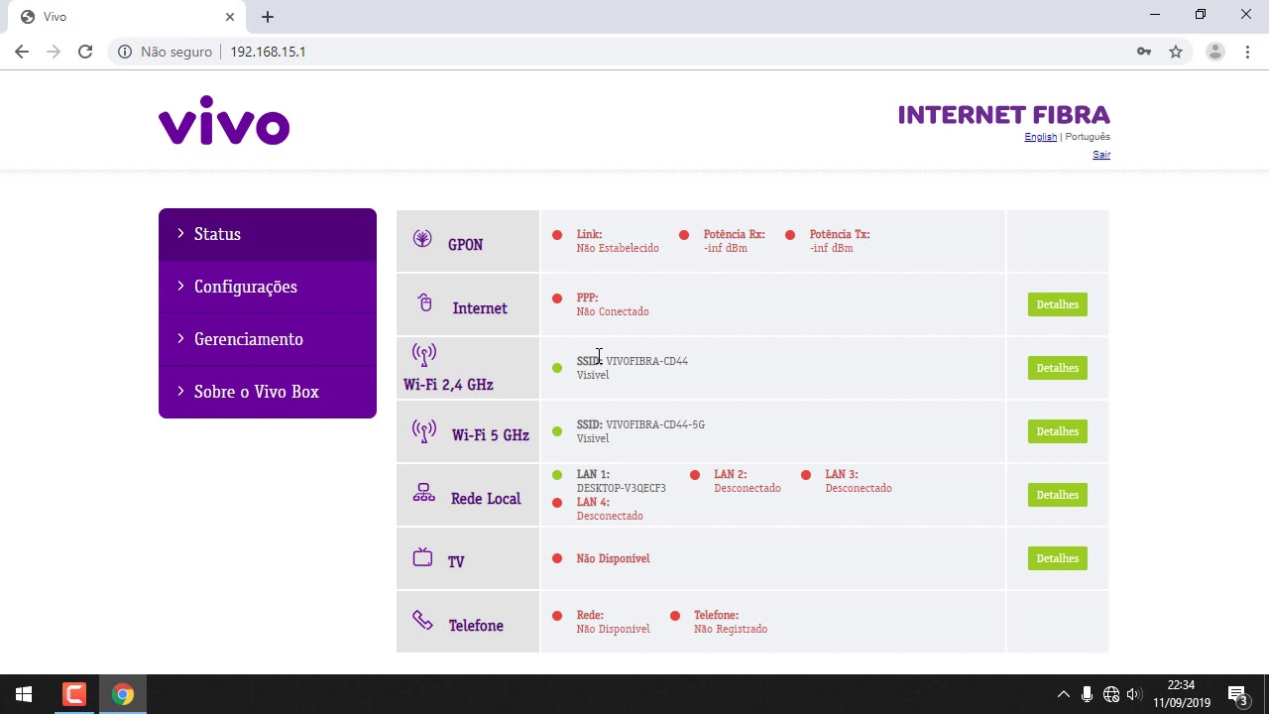
Task: Click the GPON fiber icon
Action: 422,239
